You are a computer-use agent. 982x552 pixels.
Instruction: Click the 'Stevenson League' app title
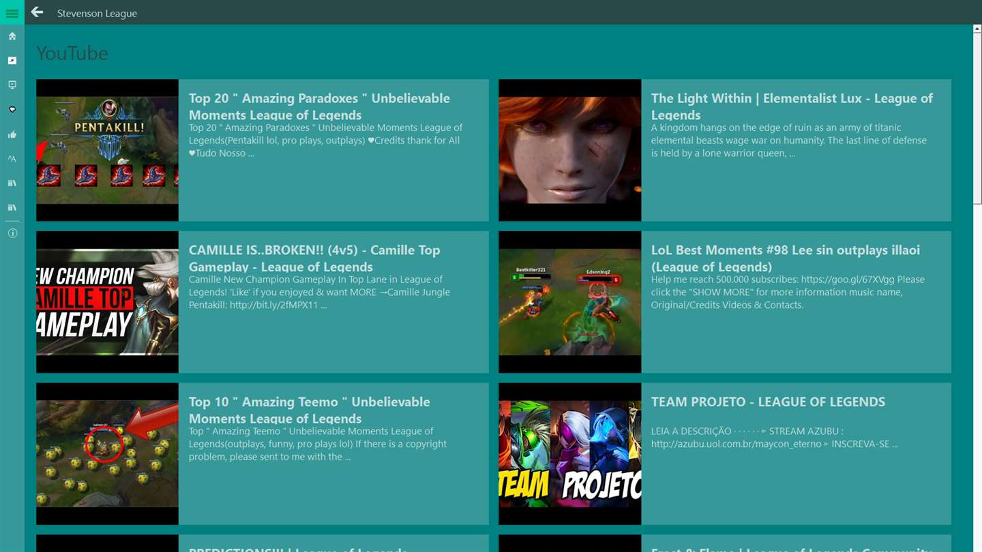tap(97, 13)
